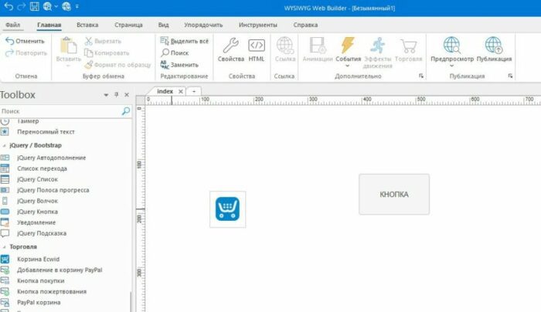Click Выделить всё select all

[x=184, y=41]
